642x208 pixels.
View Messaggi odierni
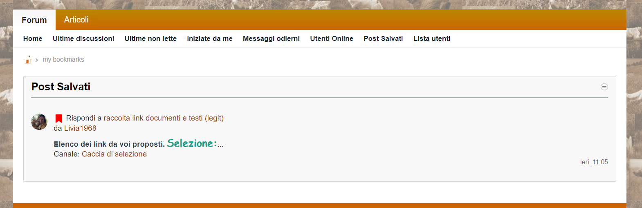(x=271, y=38)
